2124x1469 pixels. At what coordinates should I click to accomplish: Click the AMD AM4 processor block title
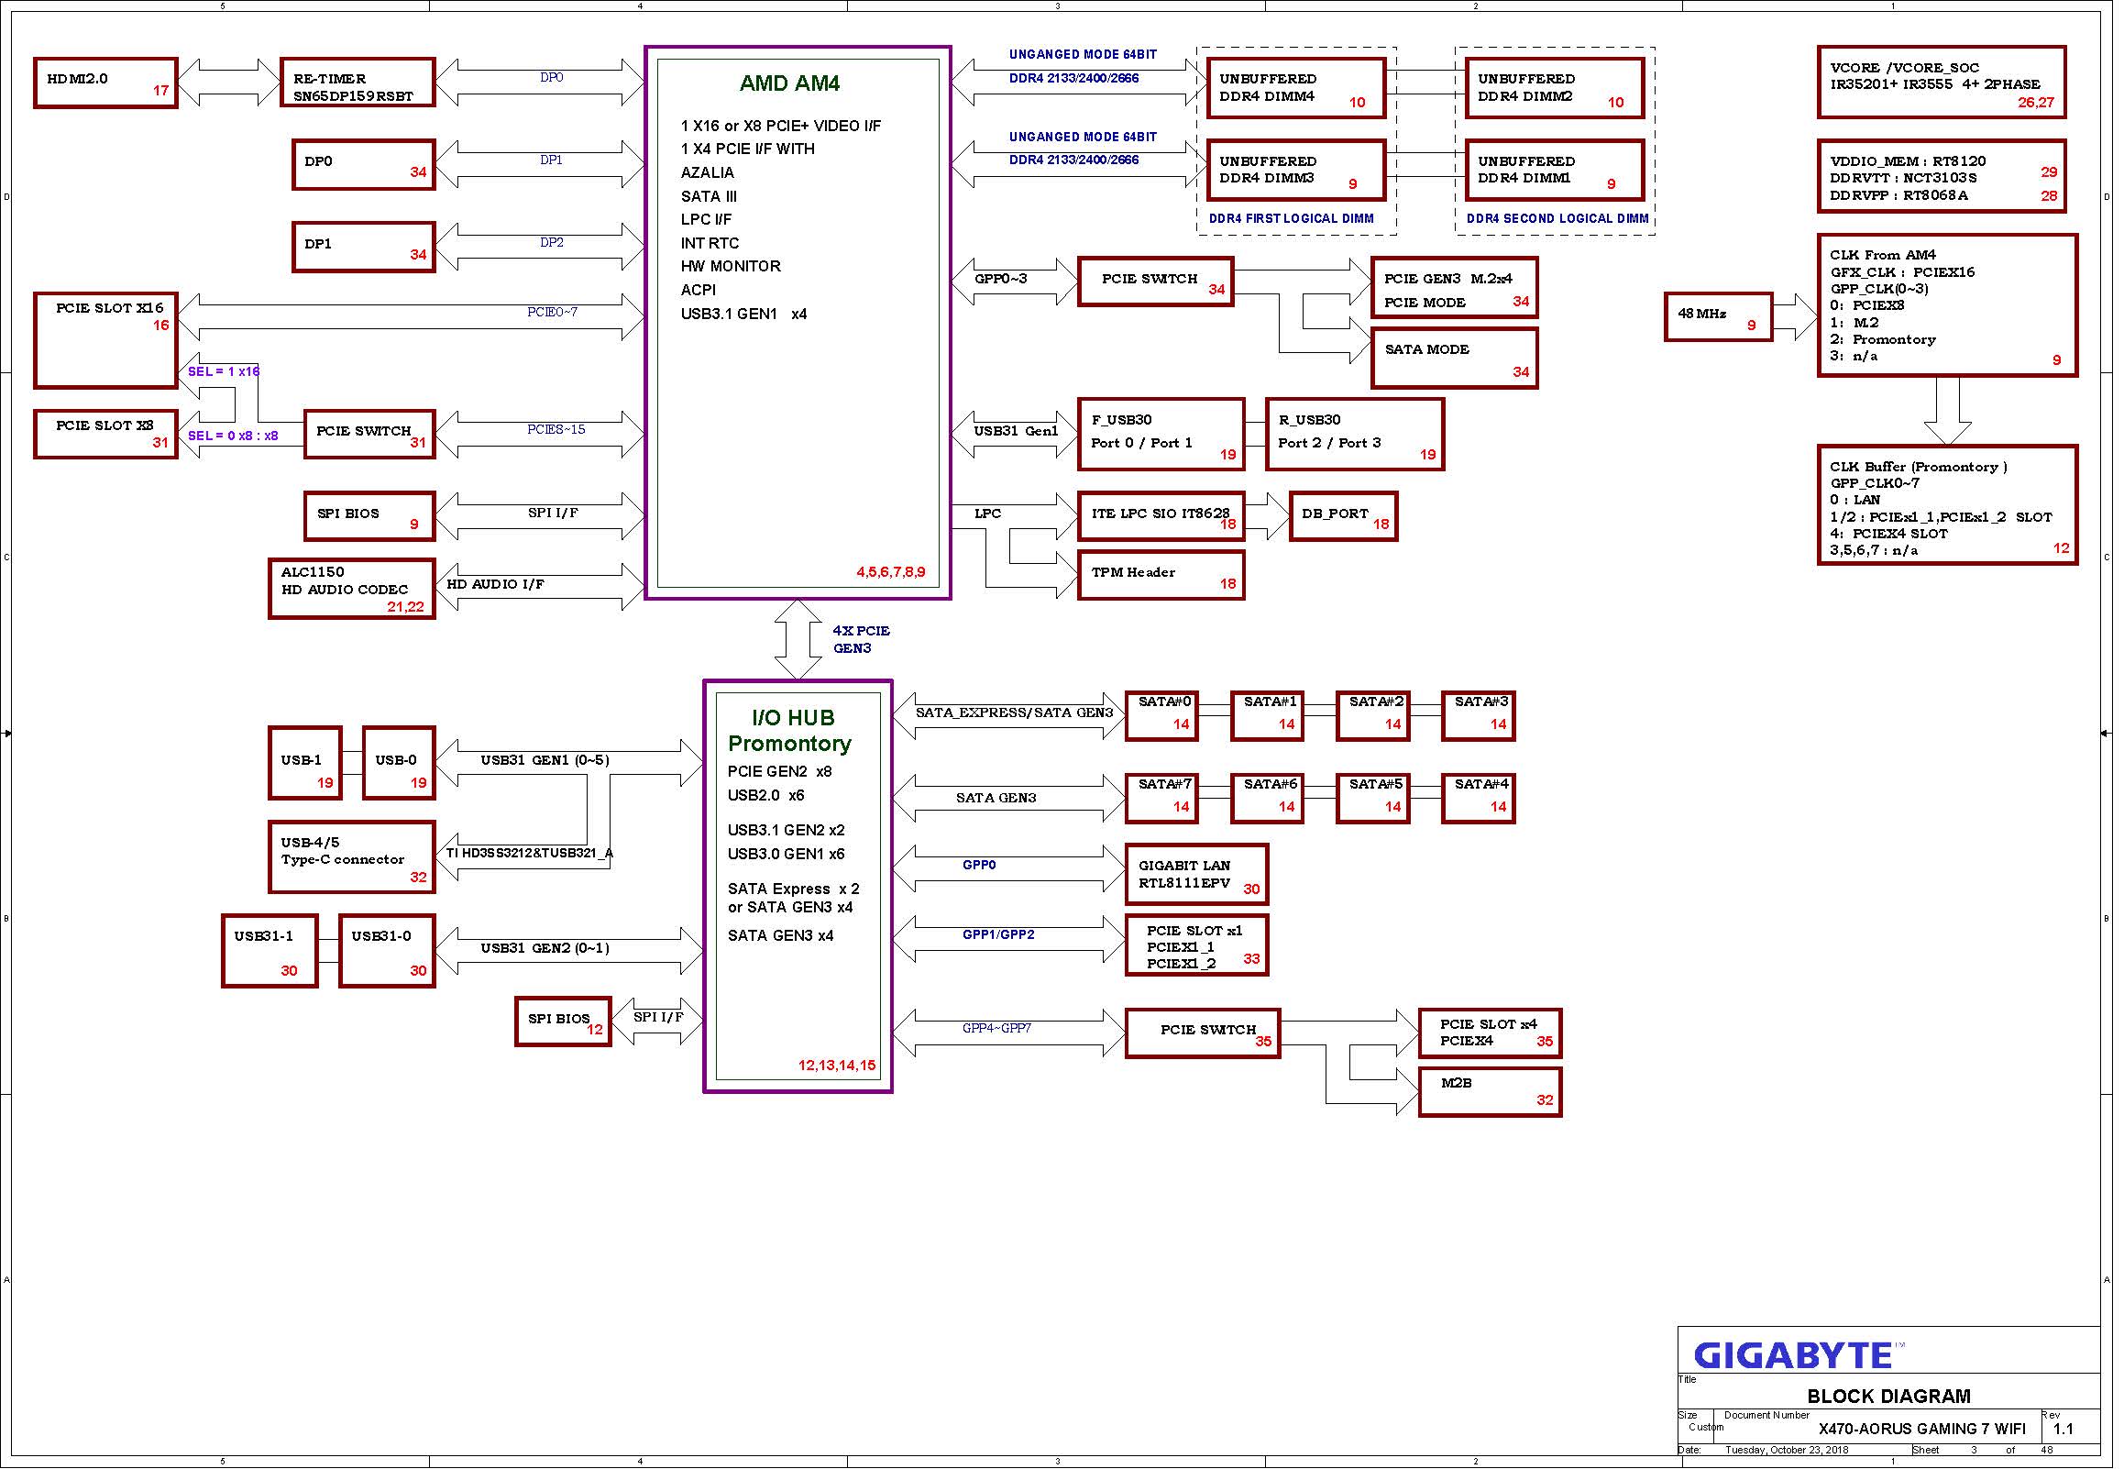792,83
